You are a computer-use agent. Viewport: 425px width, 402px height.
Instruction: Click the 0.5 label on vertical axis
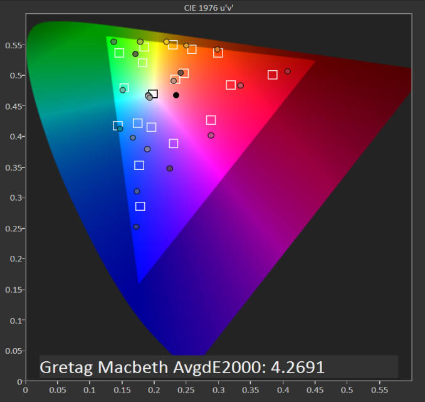pyautogui.click(x=16, y=75)
